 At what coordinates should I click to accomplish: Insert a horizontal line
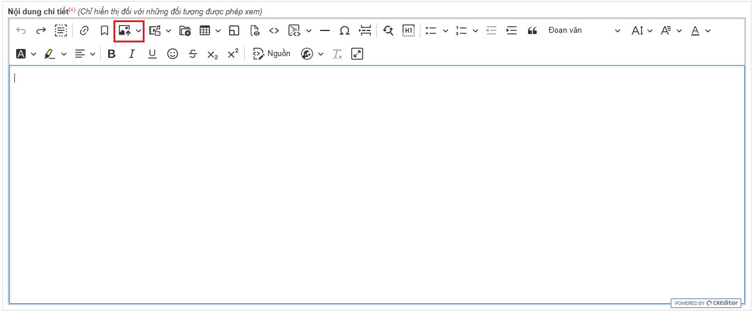[x=325, y=30]
